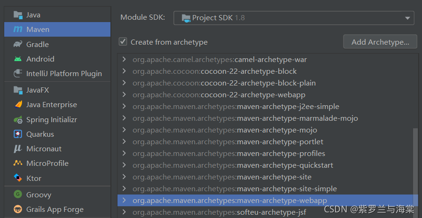422x218 pixels.
Task: Select cocoon-22-archetype-webapp archetype text
Action: [x=219, y=95]
